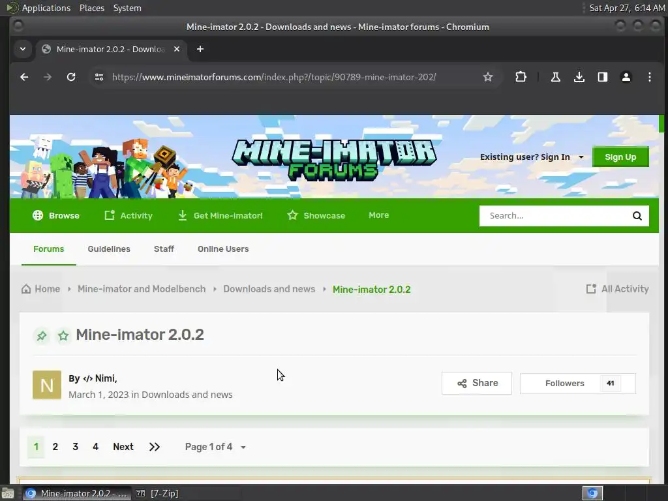The height and width of the screenshot is (501, 668).
Task: Open the Applications menu in top panel
Action: pyautogui.click(x=46, y=8)
